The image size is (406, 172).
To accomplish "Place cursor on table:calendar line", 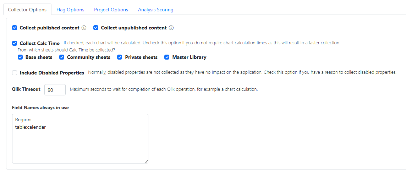I will click(31, 127).
